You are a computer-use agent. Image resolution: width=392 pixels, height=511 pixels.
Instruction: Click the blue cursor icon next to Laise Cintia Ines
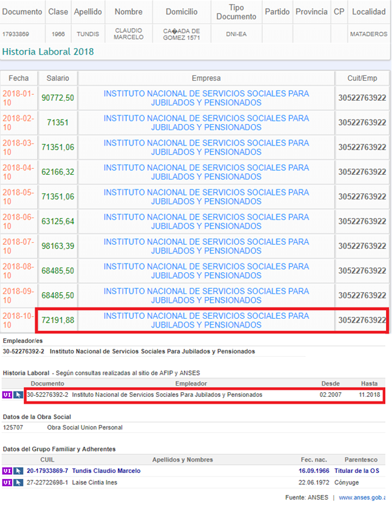[18, 482]
